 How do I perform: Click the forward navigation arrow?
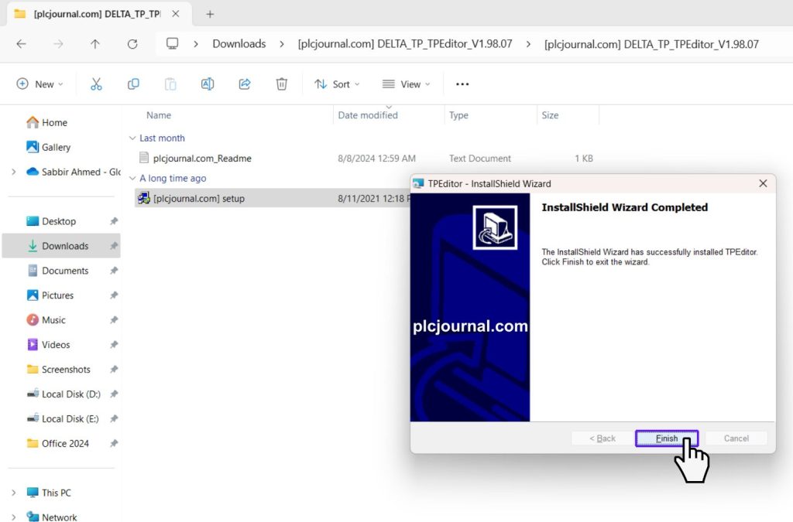(59, 44)
